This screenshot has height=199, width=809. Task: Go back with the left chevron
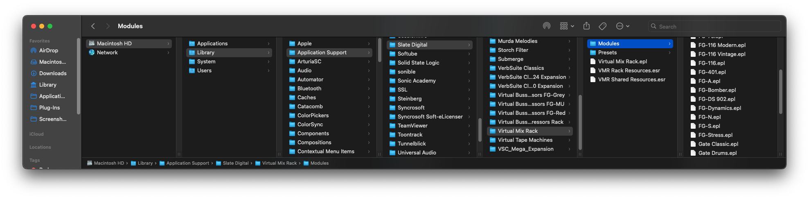(93, 26)
